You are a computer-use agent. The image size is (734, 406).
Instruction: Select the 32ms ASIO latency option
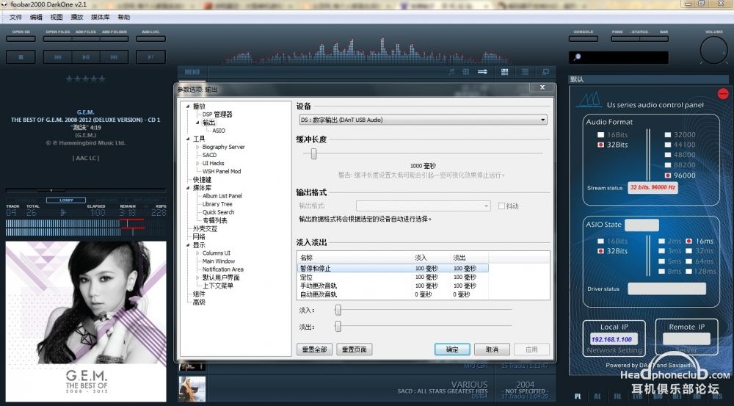688,251
